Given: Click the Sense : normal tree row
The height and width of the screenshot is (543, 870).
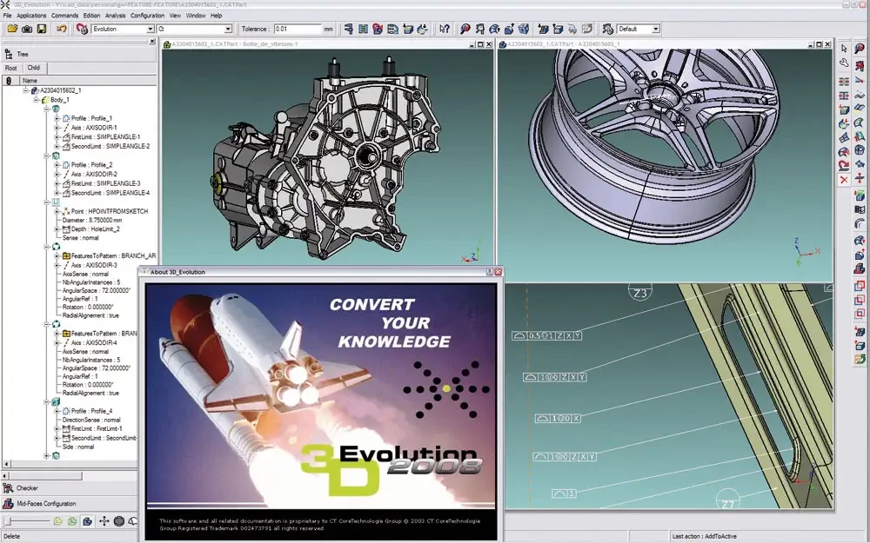Looking at the screenshot, I should (x=81, y=238).
